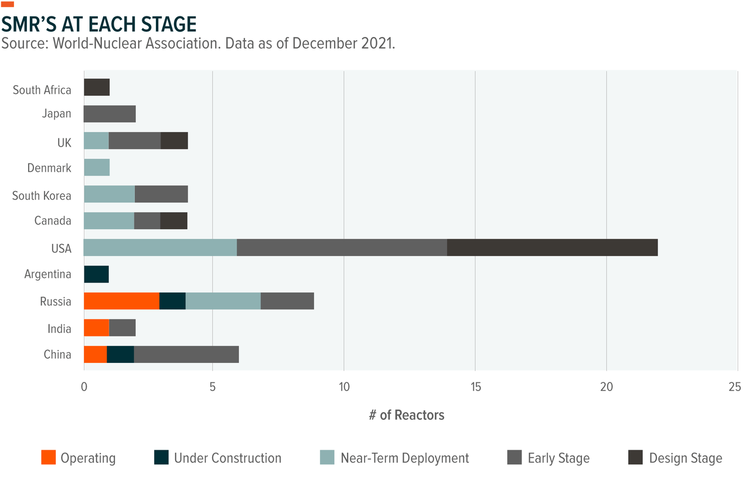Click the Under Construction legend swatch
This screenshot has height=479, width=750.
coord(162,457)
